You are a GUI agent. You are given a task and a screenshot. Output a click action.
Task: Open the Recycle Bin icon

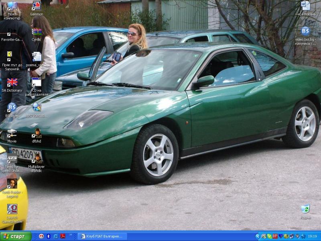tap(305, 209)
